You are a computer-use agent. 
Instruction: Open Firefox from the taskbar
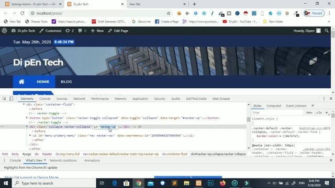pos(222,183)
